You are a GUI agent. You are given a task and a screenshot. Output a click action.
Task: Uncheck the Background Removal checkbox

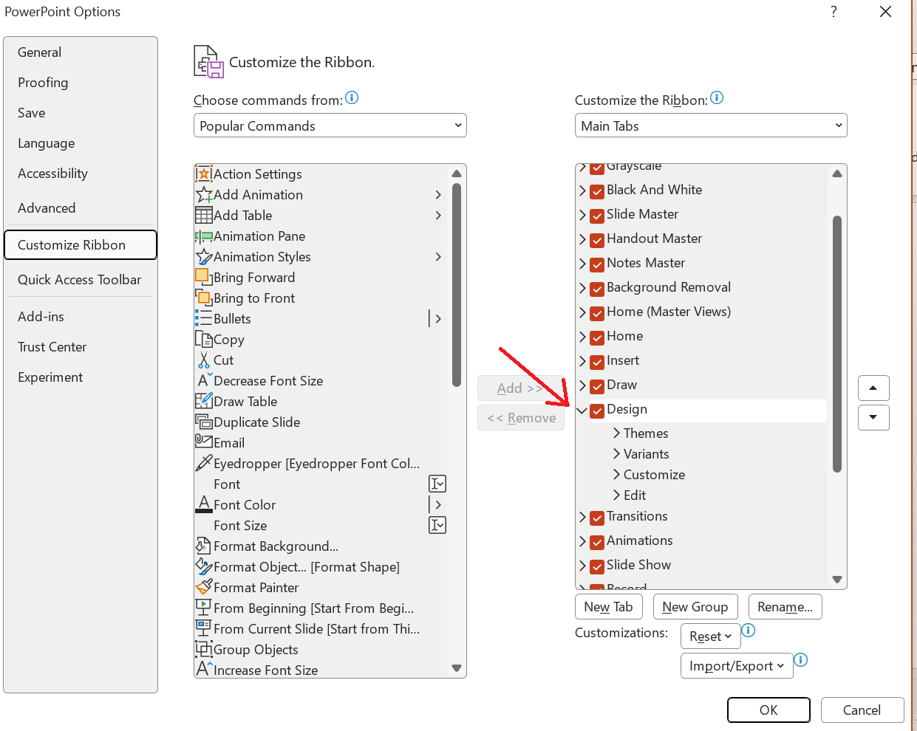pyautogui.click(x=597, y=289)
